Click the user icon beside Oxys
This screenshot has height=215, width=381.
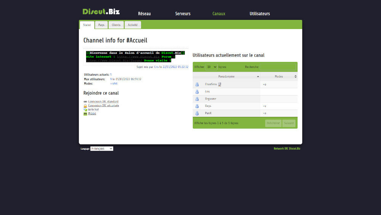point(197,106)
